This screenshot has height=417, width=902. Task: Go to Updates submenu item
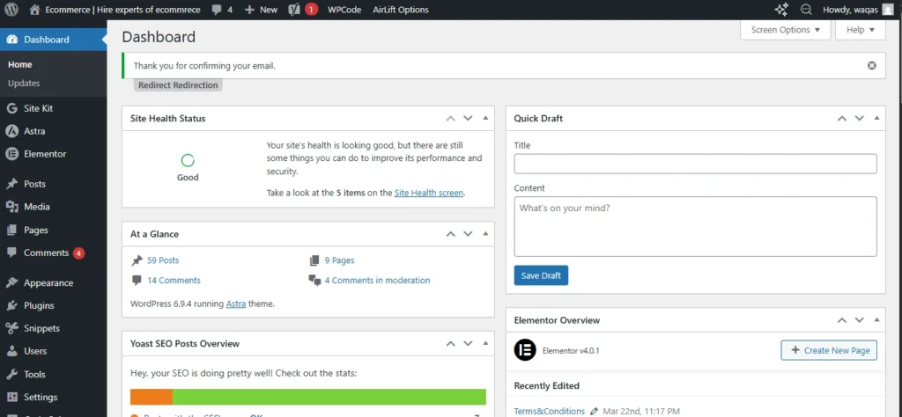(24, 84)
